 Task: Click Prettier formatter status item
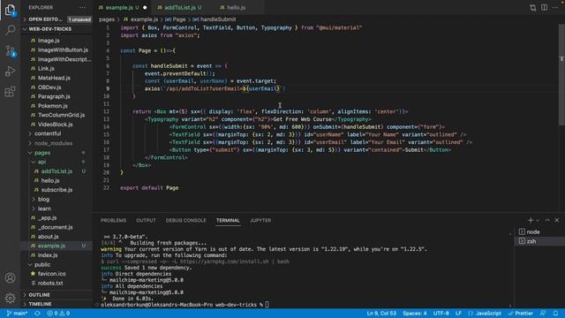pos(520,314)
